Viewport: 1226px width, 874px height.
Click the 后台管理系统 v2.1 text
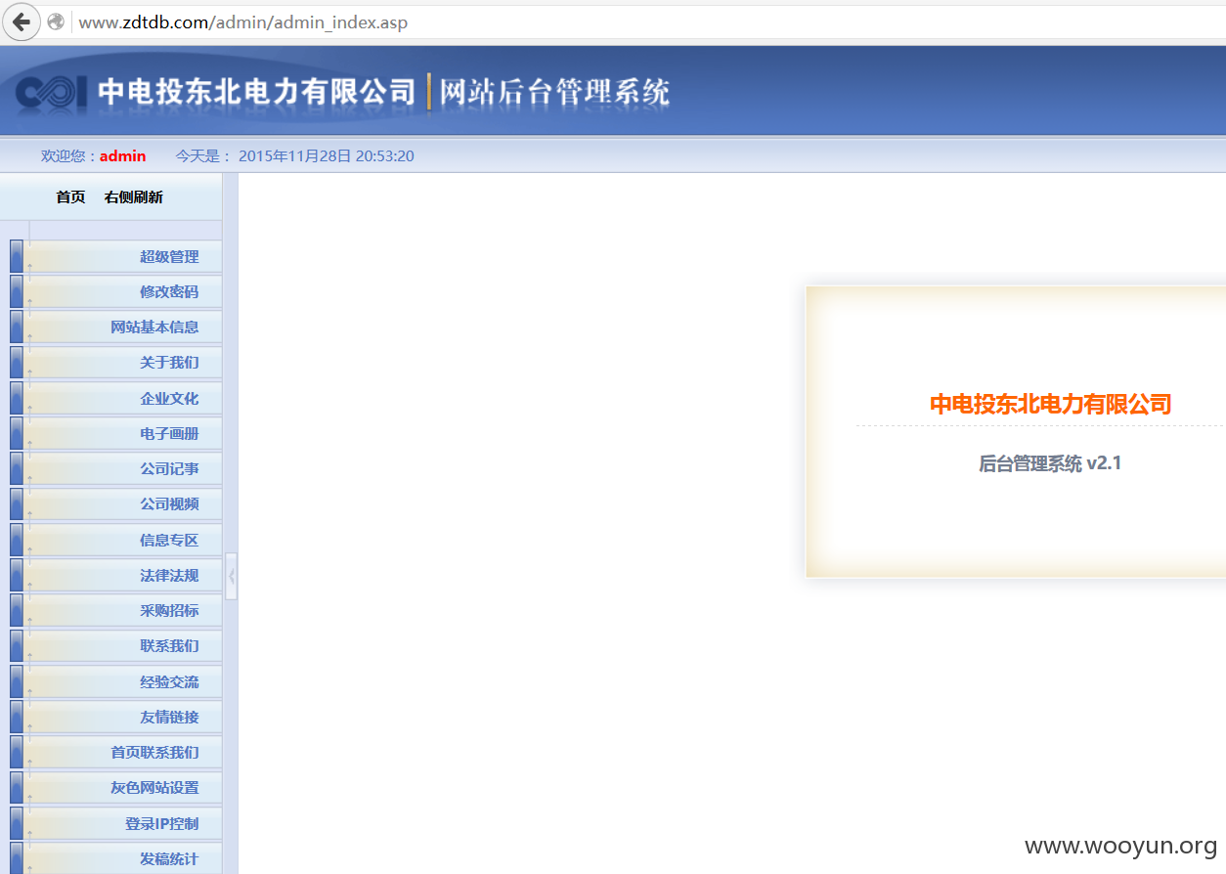[1050, 463]
